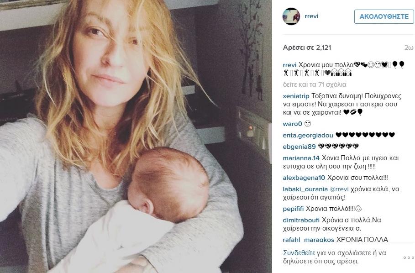Visit alexbagena10's profile
The width and height of the screenshot is (415, 273).
pyautogui.click(x=304, y=178)
